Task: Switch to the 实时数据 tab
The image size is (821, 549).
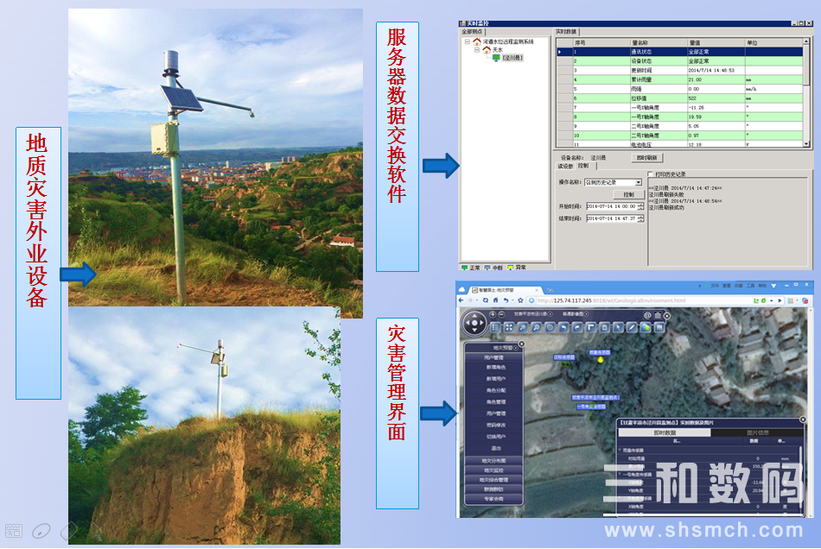Action: pos(566,32)
